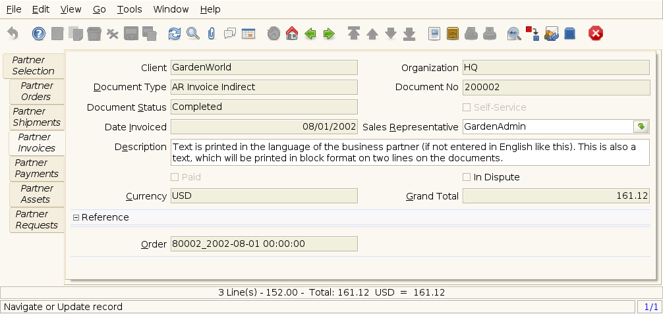Click the 1/1 record counter in status bar
663x314 pixels.
coord(650,307)
